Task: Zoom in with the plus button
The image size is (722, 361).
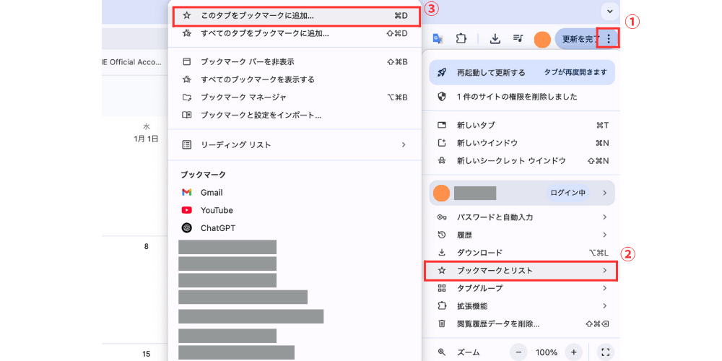Action: (573, 352)
